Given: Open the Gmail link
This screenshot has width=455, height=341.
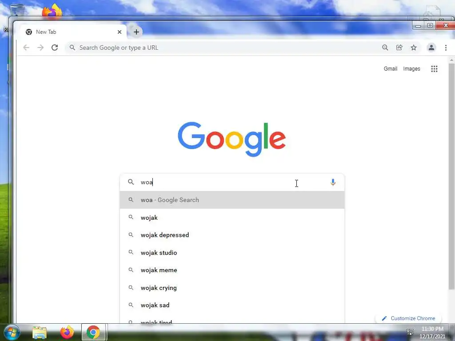Looking at the screenshot, I should pyautogui.click(x=390, y=69).
